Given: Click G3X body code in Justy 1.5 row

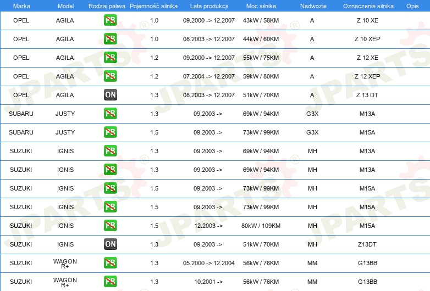Looking at the screenshot, I should tap(312, 132).
